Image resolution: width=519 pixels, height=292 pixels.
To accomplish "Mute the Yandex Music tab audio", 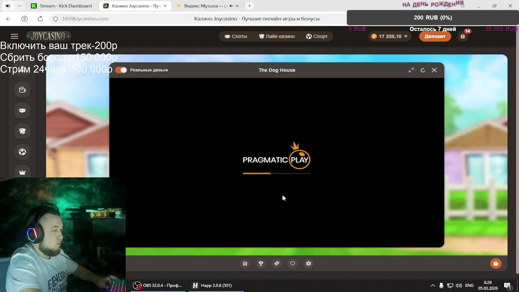I will [x=231, y=6].
